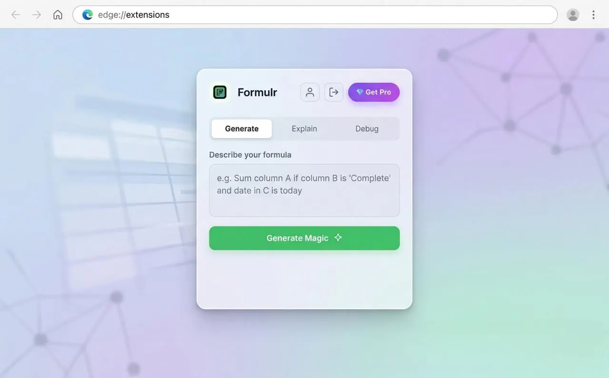Click the Edge logo in address bar
The width and height of the screenshot is (609, 378).
click(x=88, y=15)
